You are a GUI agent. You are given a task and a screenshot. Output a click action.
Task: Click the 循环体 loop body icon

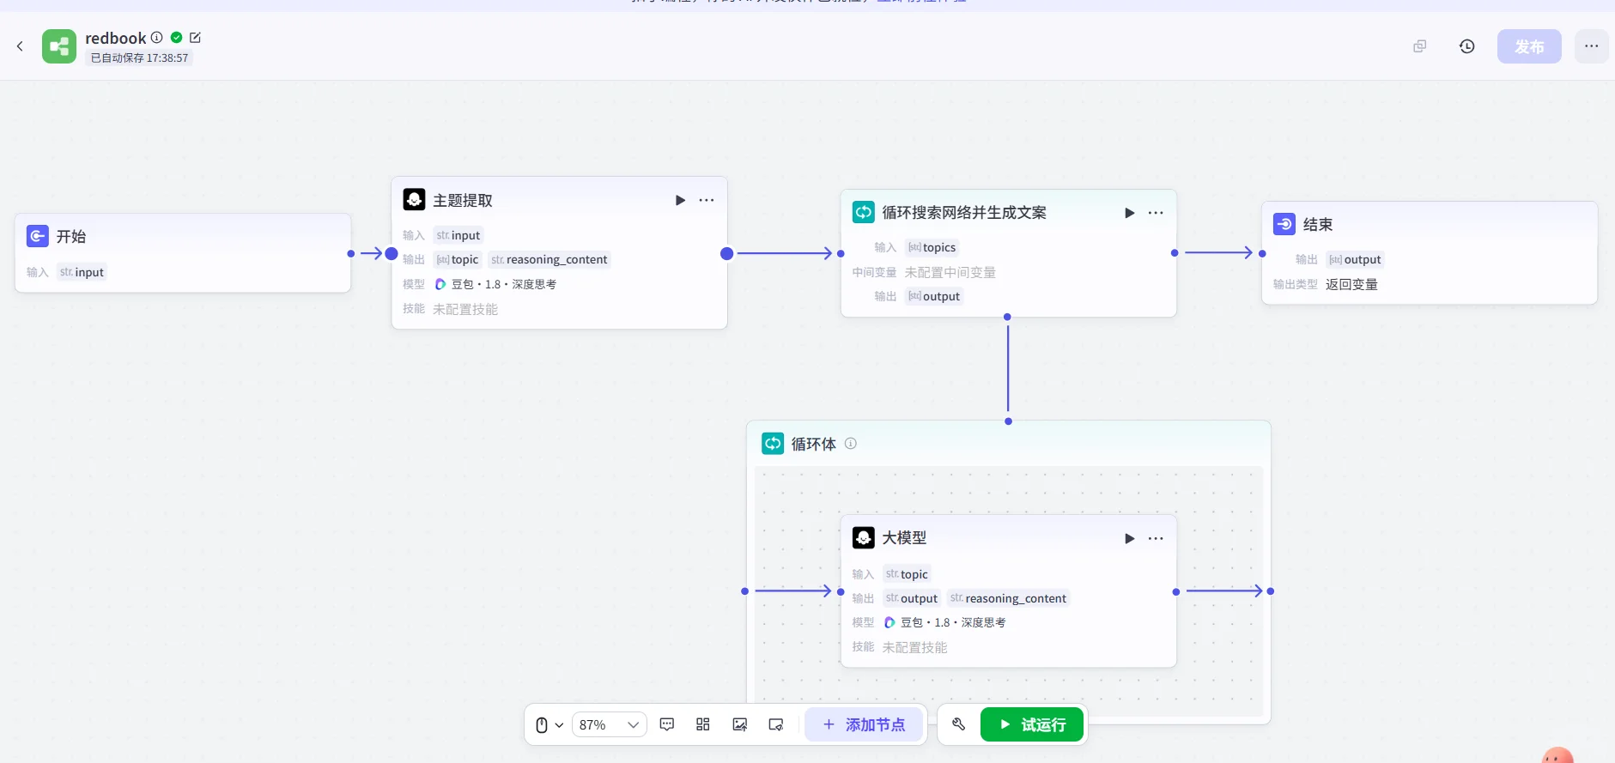coord(773,444)
